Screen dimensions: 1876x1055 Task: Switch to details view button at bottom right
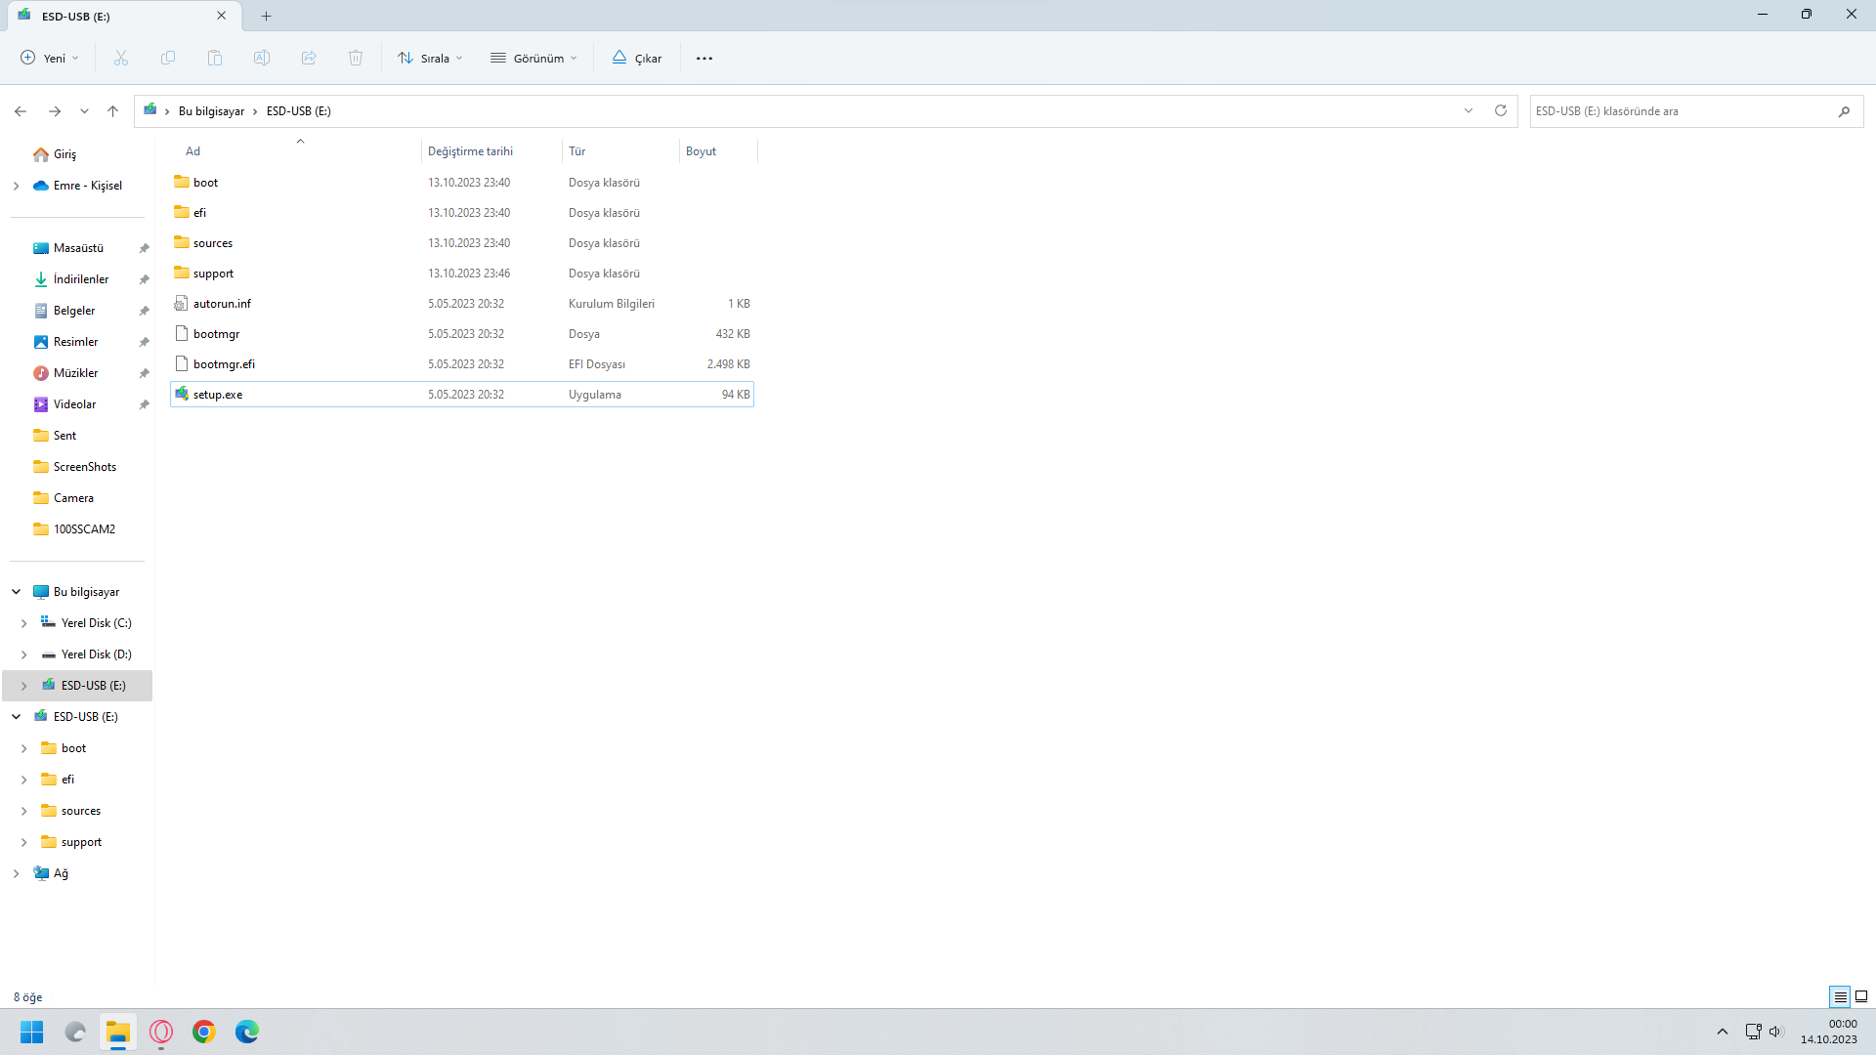click(1840, 996)
